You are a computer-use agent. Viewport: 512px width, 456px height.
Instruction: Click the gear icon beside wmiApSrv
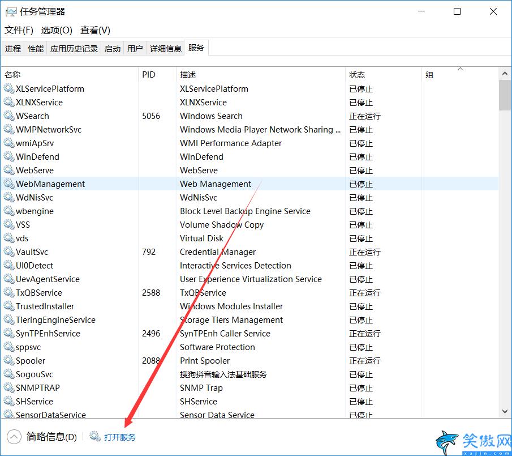tap(9, 143)
